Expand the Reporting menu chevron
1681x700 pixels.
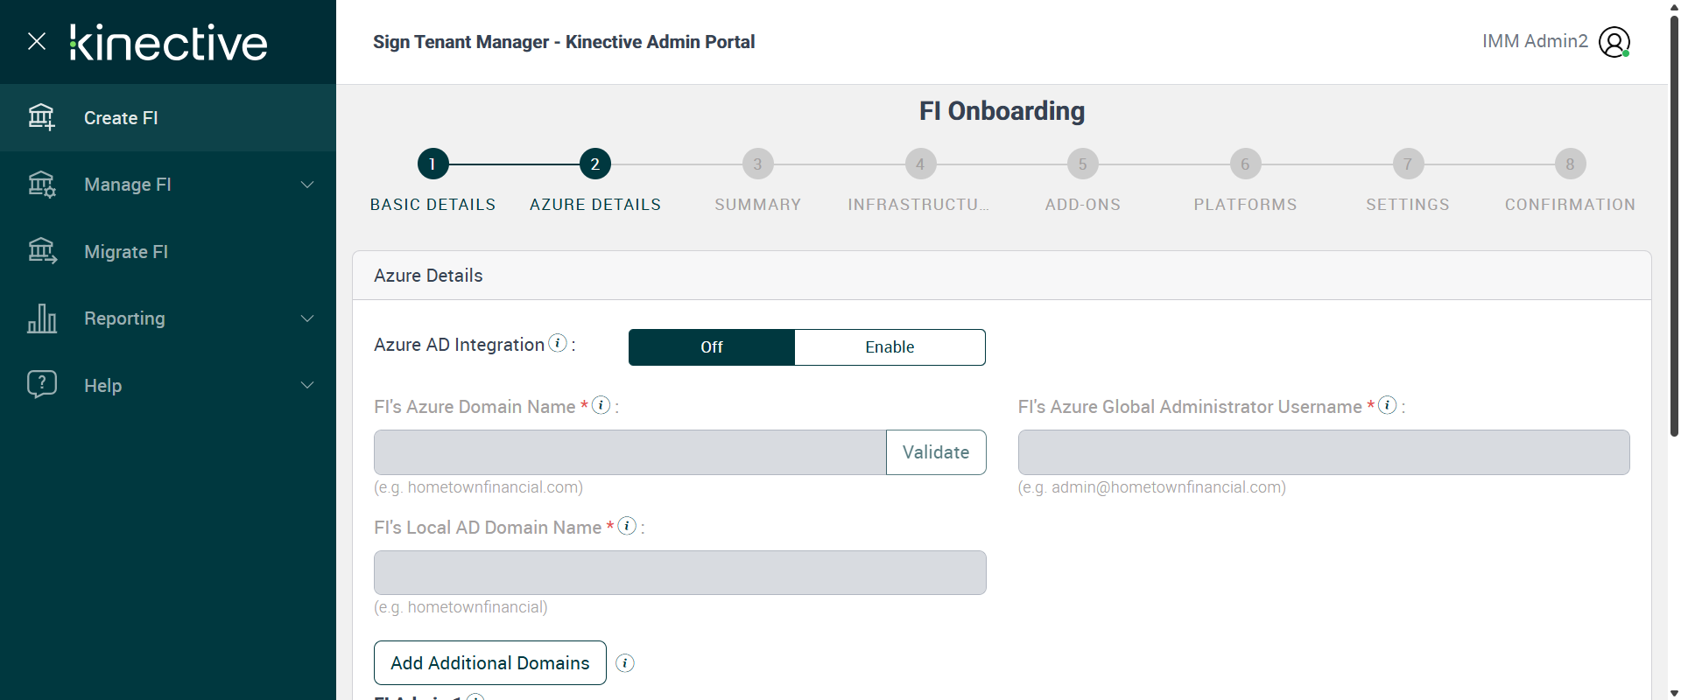pyautogui.click(x=307, y=318)
